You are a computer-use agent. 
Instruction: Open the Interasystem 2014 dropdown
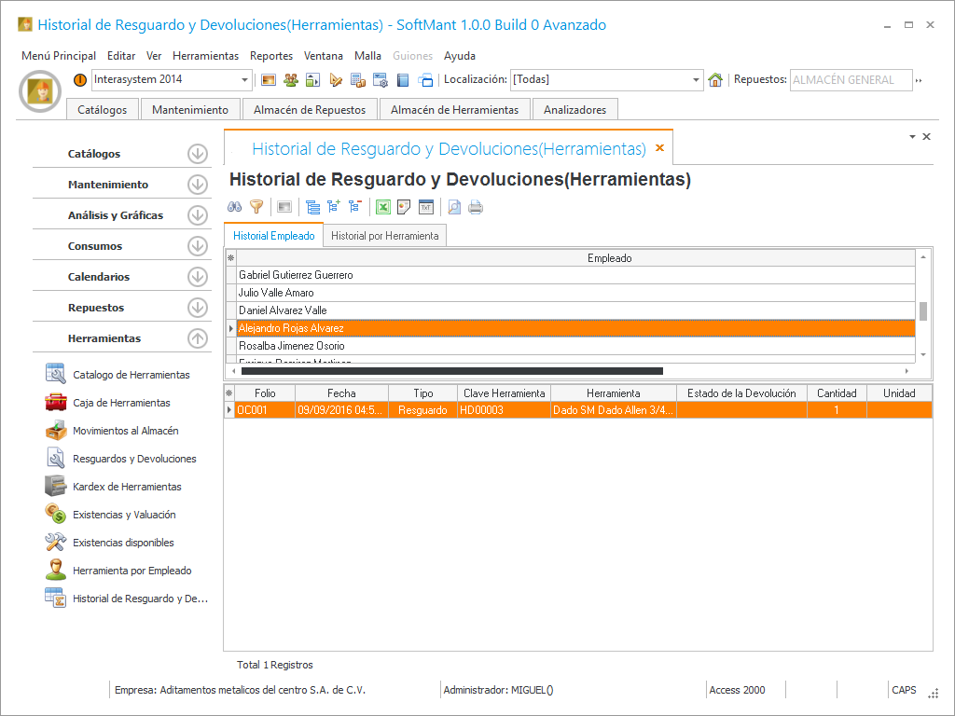[245, 80]
